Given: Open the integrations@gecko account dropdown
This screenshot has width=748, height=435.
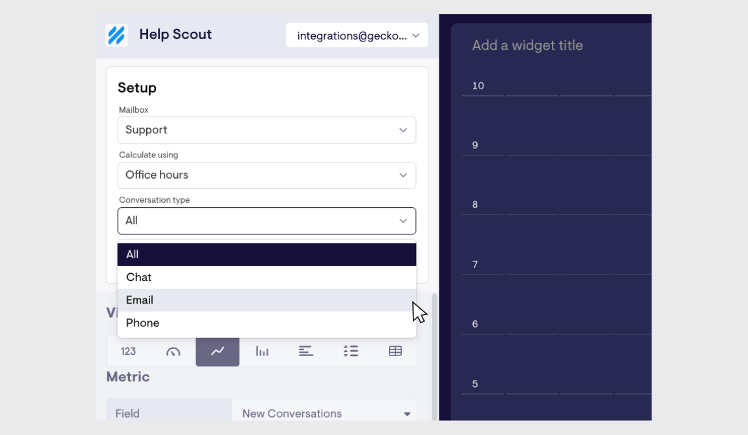Looking at the screenshot, I should pos(357,36).
